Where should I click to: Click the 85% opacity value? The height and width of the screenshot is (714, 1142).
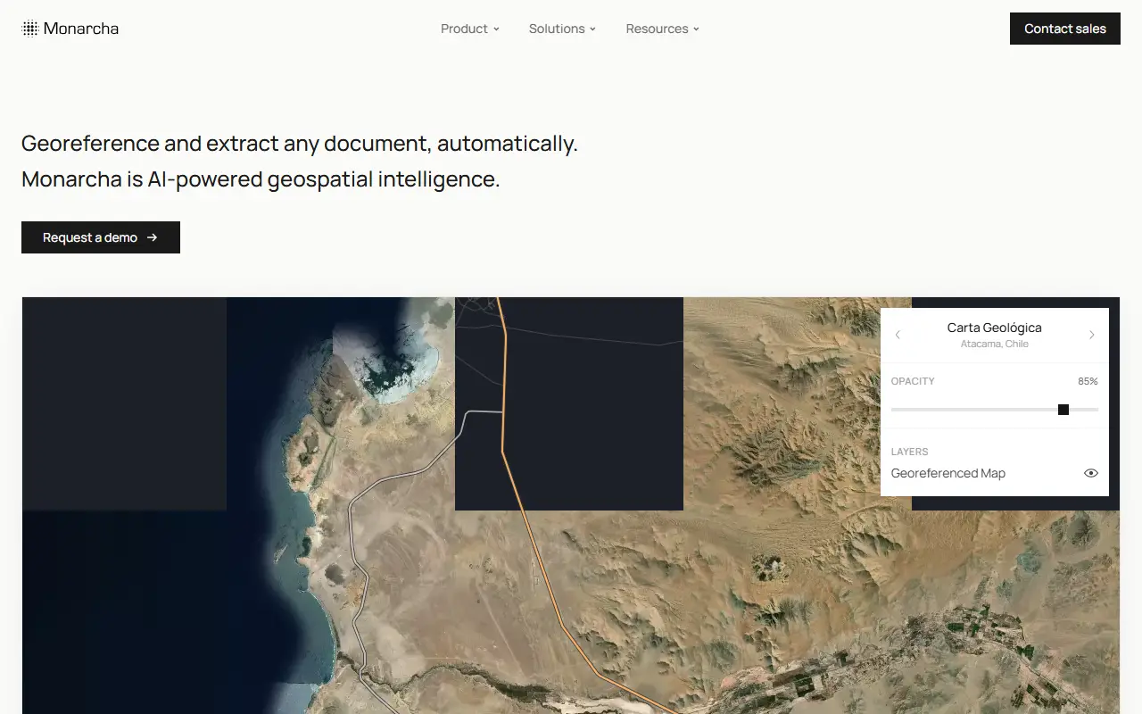(1088, 381)
